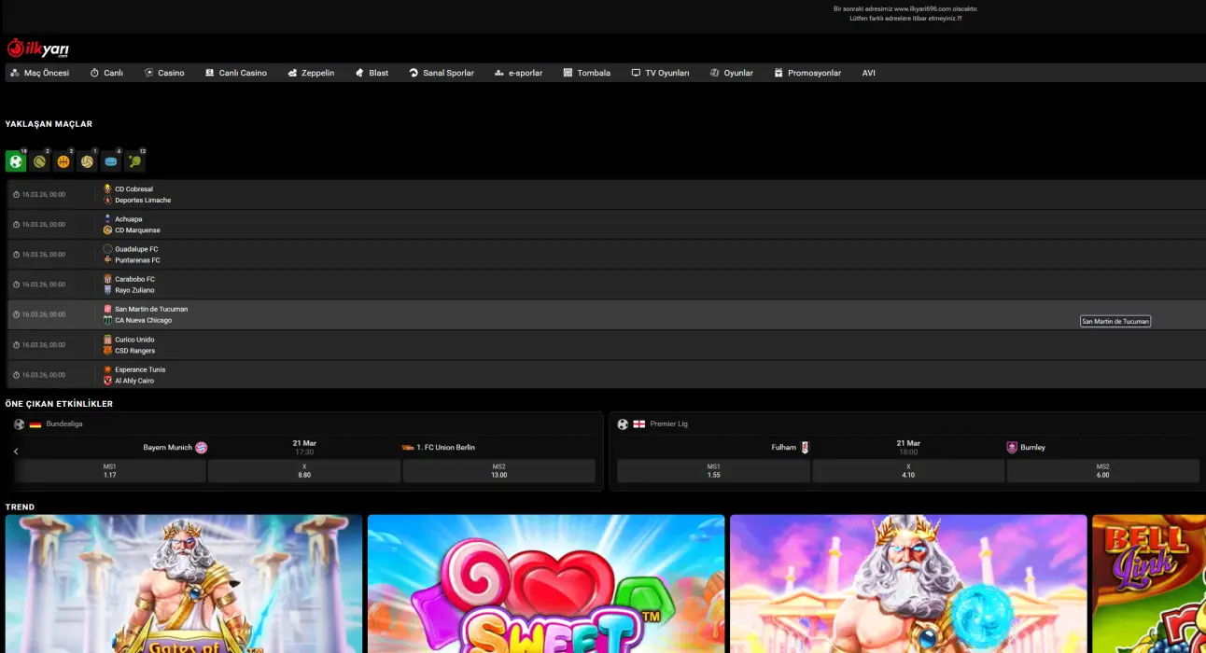Pick MS1 odds 1.17 for Bayern Munich
This screenshot has height=653, width=1206.
tap(110, 471)
